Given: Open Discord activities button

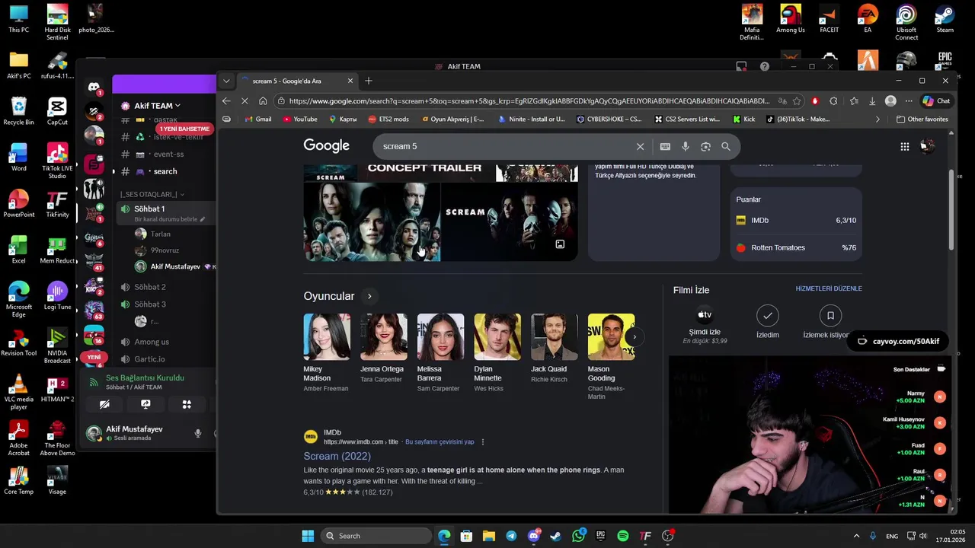Looking at the screenshot, I should [187, 404].
